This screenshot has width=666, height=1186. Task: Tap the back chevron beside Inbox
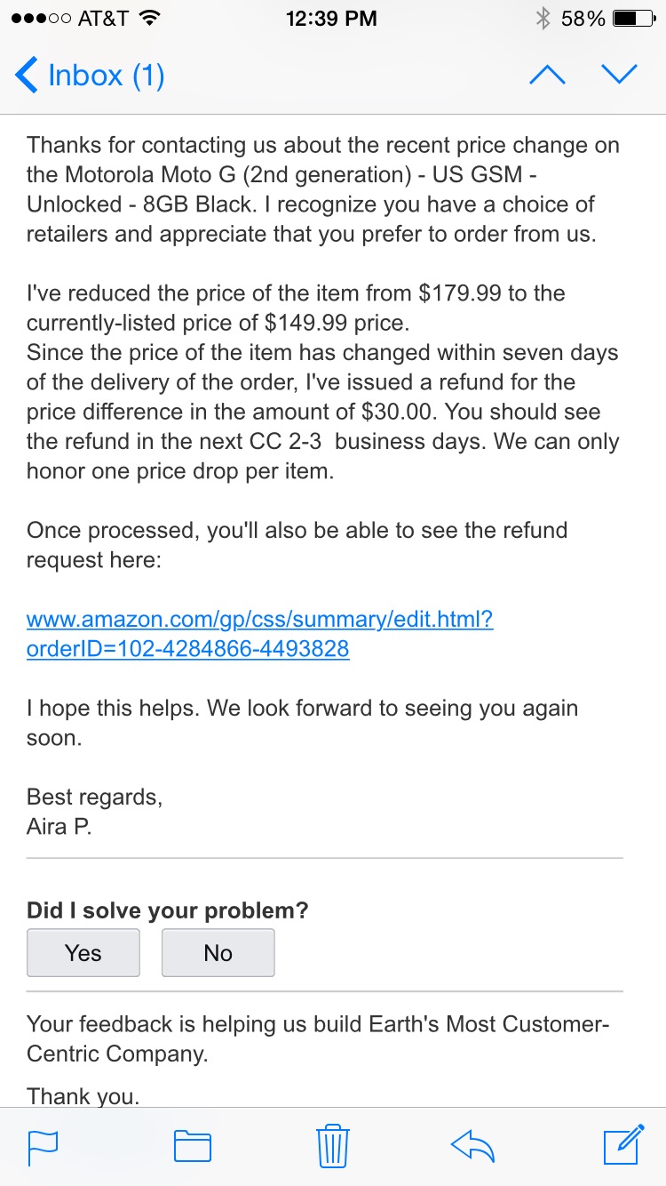click(27, 75)
